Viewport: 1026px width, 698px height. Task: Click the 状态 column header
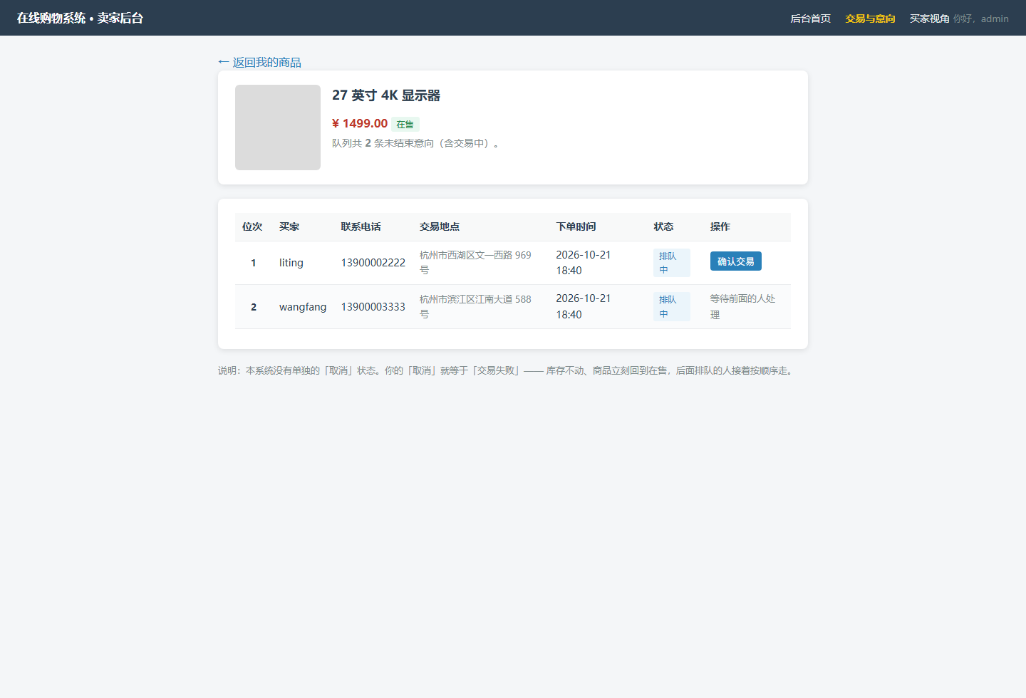663,226
